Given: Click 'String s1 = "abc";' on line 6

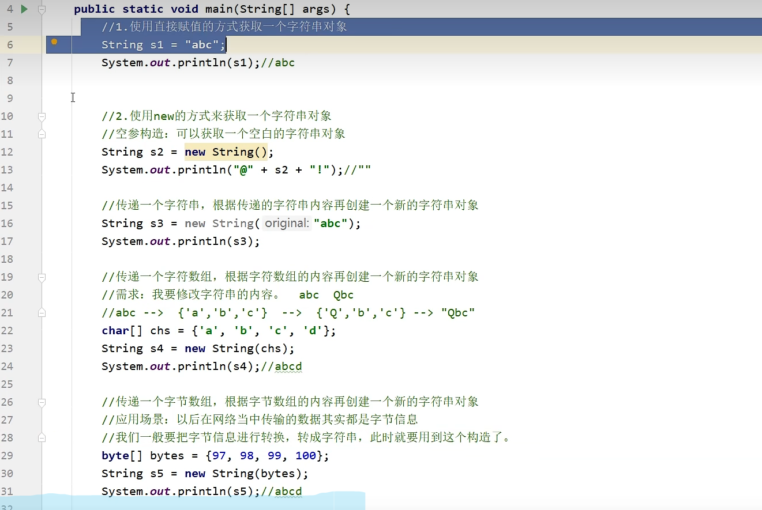Looking at the screenshot, I should click(x=163, y=45).
